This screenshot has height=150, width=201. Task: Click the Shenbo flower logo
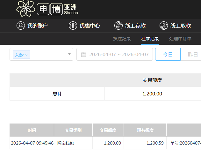pos(26,8)
